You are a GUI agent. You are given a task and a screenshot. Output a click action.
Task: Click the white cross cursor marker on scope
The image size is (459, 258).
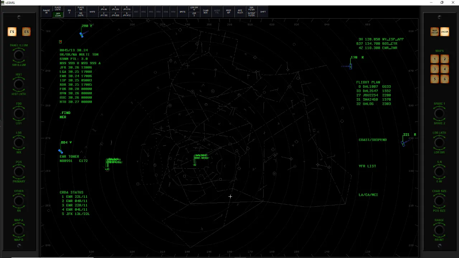[x=230, y=196]
